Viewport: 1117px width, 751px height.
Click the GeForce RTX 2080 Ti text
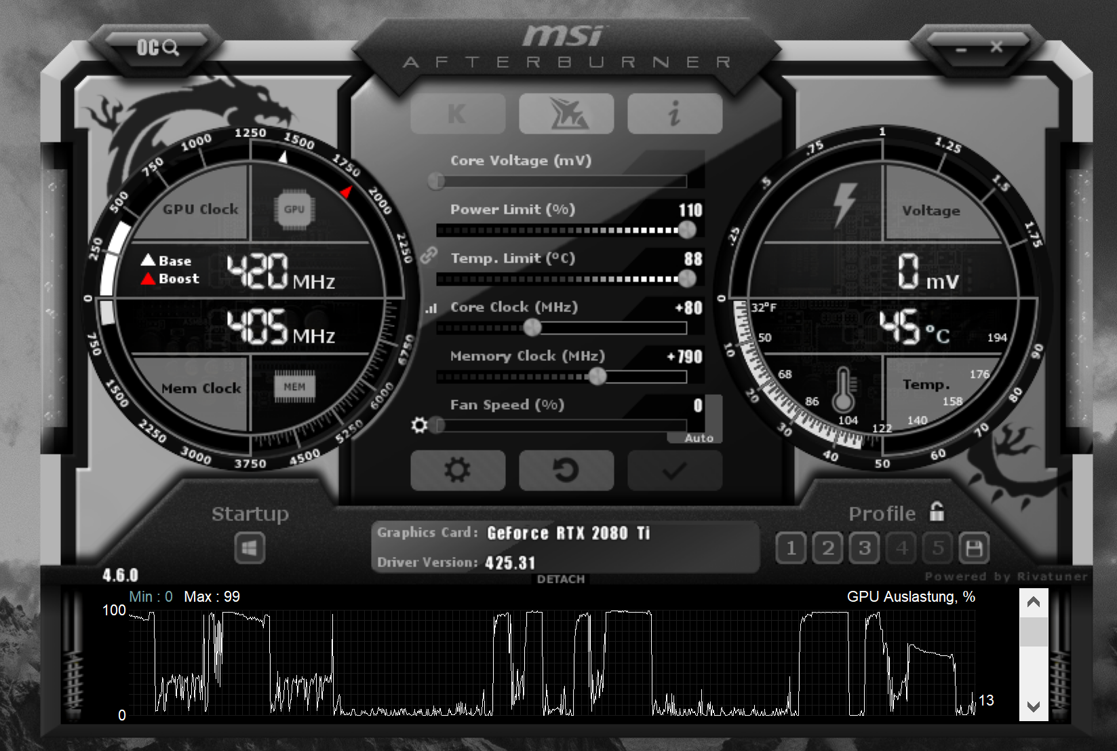point(568,533)
